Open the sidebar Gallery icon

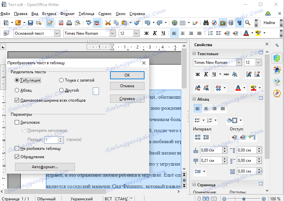[x=277, y=81]
